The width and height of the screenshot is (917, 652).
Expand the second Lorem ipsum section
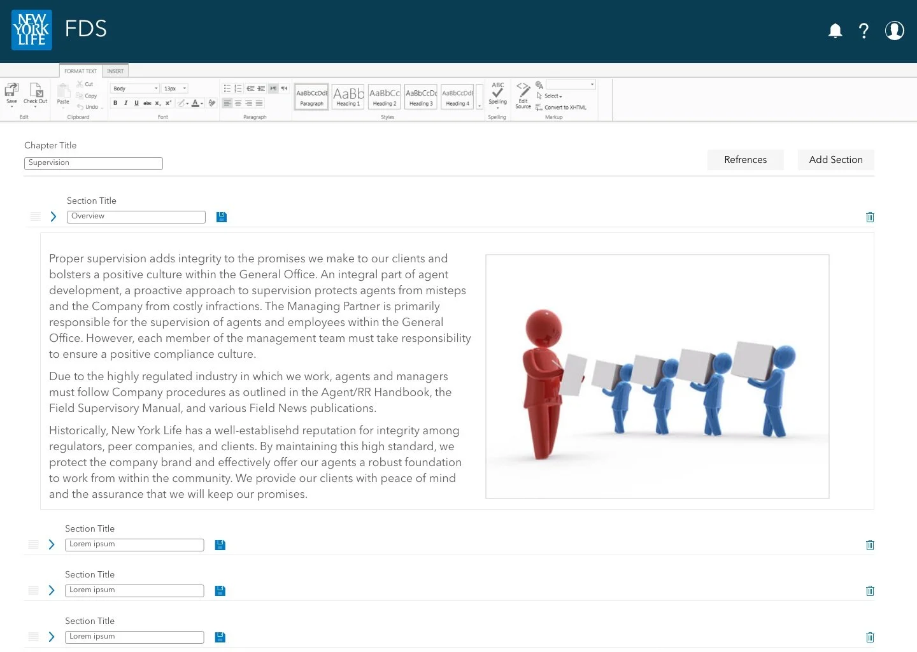point(52,590)
